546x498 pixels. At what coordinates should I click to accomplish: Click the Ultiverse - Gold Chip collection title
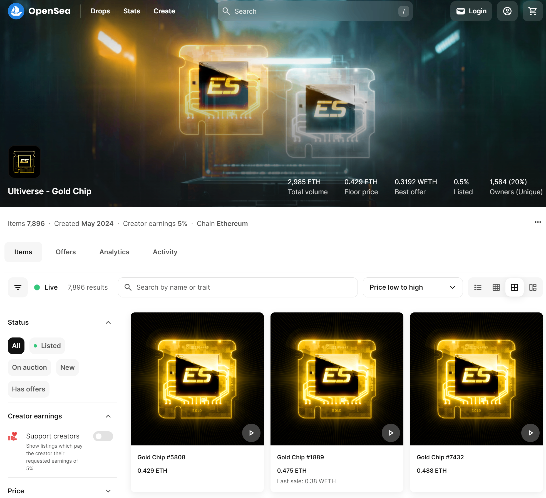tap(49, 191)
